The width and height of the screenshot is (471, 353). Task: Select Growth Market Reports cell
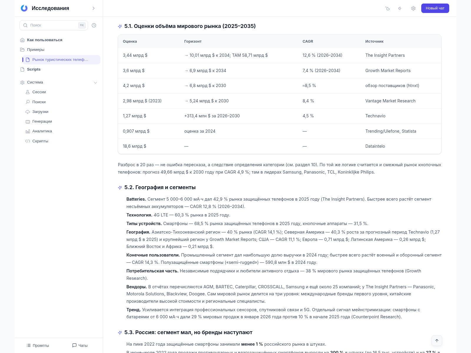pyautogui.click(x=388, y=71)
